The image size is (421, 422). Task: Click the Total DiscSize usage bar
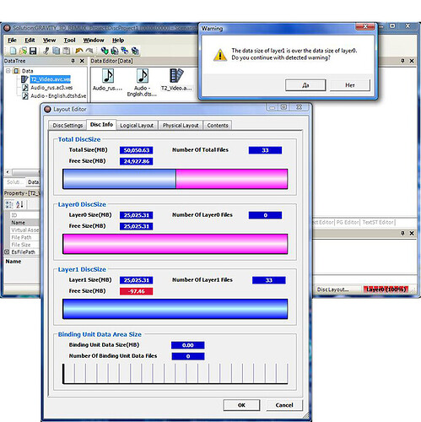[175, 179]
